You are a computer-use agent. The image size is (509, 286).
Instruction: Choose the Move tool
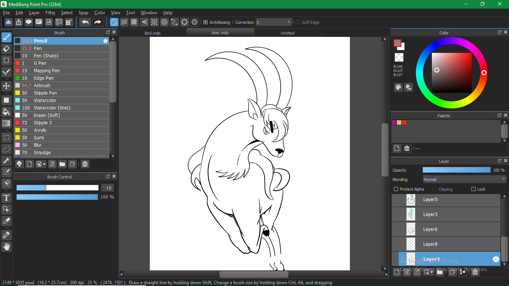pyautogui.click(x=6, y=86)
